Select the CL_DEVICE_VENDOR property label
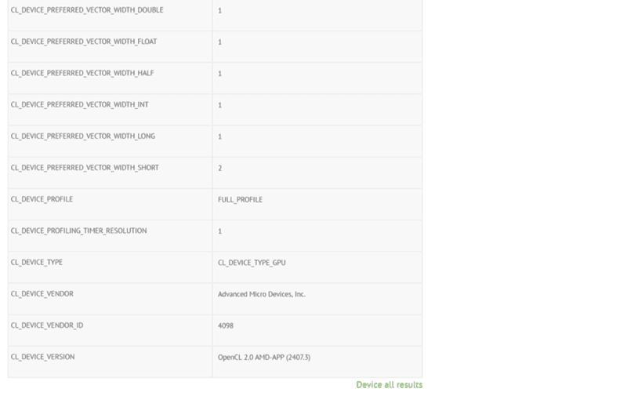 (x=42, y=293)
